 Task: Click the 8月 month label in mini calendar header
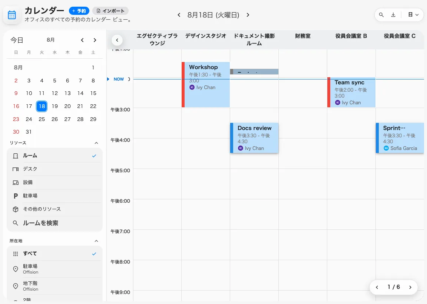pos(51,40)
